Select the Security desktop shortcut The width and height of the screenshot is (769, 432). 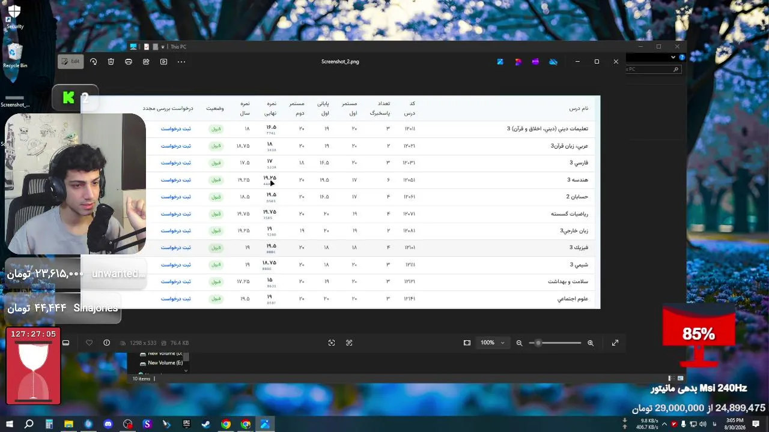14,17
